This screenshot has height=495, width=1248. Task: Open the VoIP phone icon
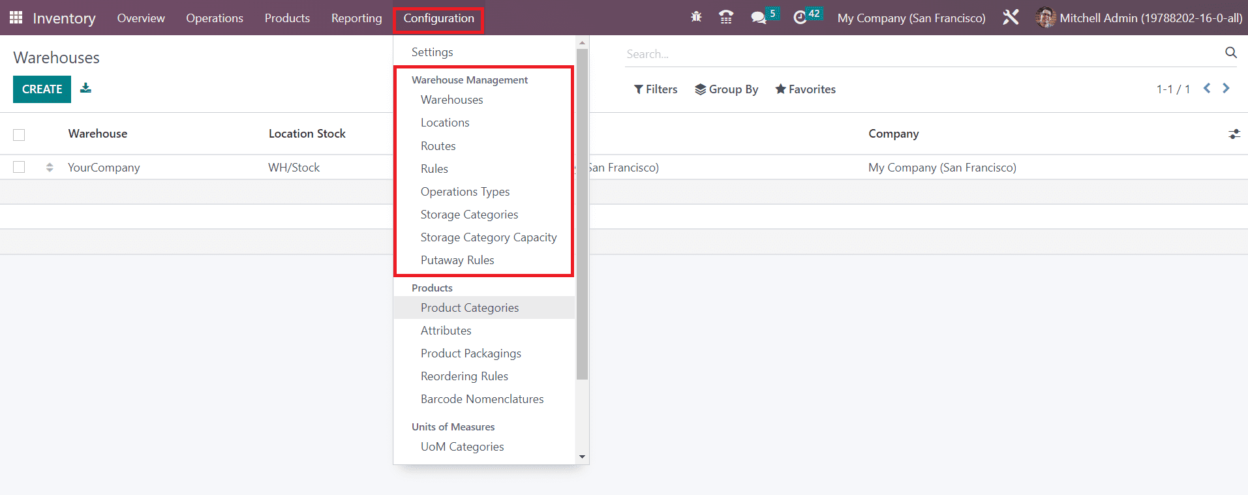[725, 18]
